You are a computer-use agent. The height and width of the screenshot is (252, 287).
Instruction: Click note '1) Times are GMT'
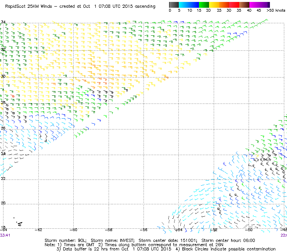76,245
